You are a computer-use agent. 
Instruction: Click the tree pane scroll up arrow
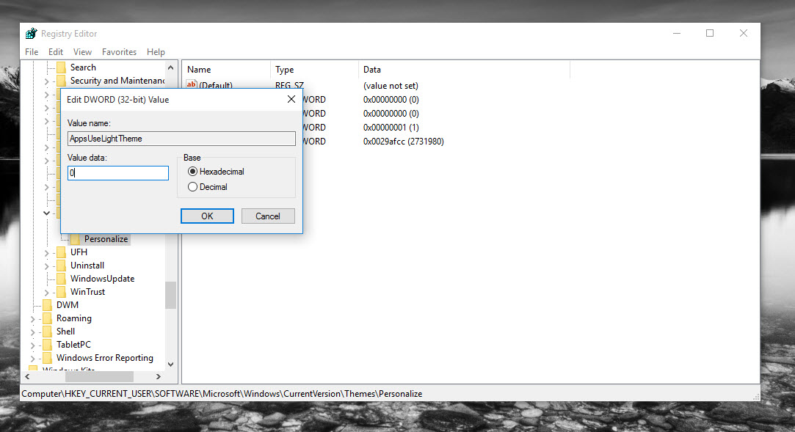coord(170,67)
